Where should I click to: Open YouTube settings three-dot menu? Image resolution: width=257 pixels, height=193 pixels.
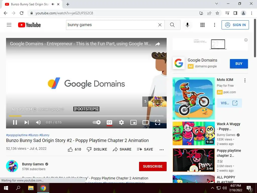tap(214, 25)
